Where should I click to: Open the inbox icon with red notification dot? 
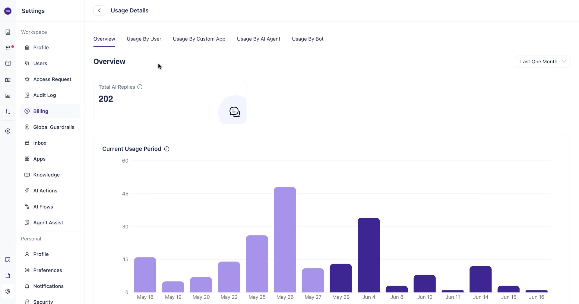(8, 48)
